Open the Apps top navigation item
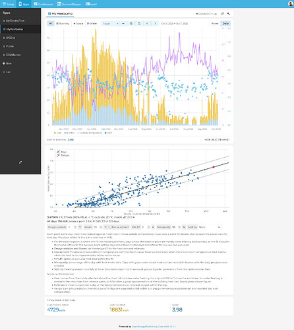294x330 pixels. [24, 4]
